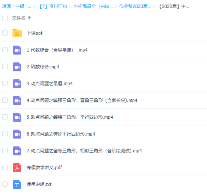Open file name 2.函数综合.mp4
Image resolution: width=207 pixels, height=195 pixels.
(x=43, y=67)
